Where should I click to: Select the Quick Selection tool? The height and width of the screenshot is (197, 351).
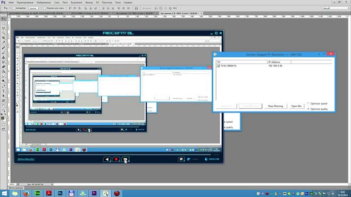tap(4, 33)
